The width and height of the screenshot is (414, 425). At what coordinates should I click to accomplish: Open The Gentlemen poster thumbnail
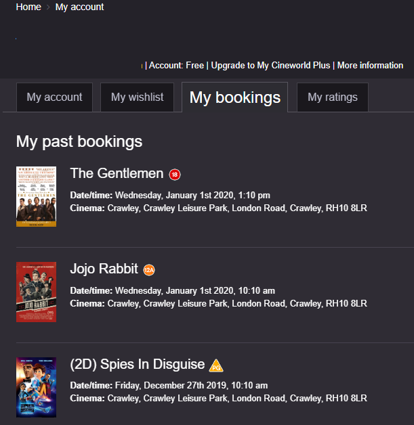click(36, 196)
